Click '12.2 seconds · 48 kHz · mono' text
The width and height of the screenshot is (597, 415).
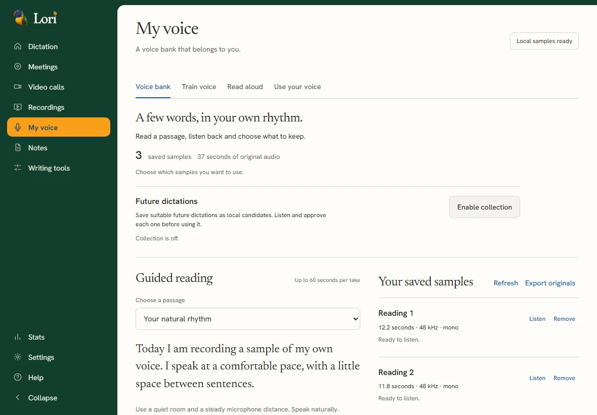click(x=418, y=327)
